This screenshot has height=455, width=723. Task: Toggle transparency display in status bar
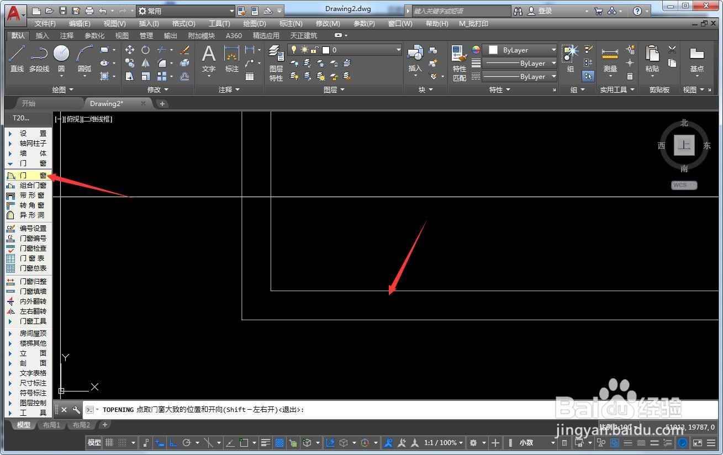pos(279,442)
